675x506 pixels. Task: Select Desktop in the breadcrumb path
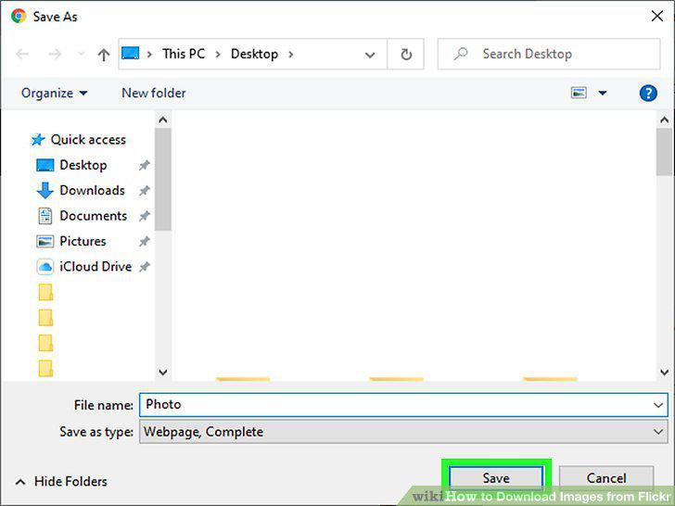coord(254,54)
